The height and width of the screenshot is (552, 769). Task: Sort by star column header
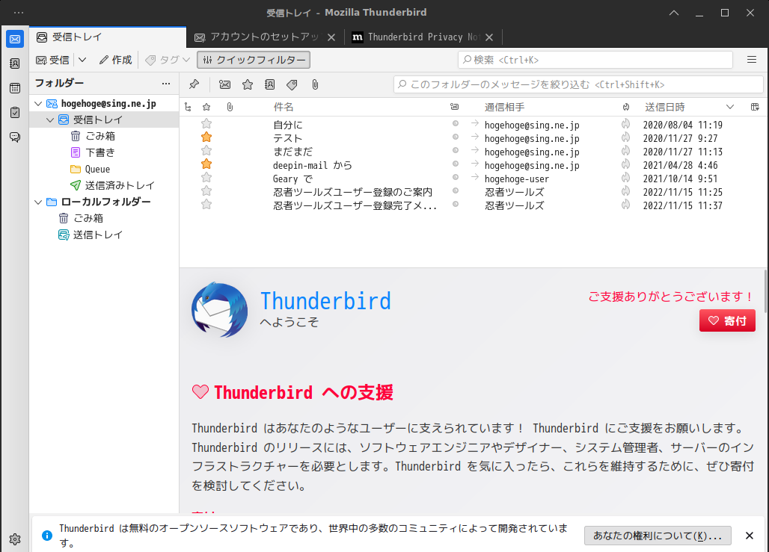coord(206,107)
